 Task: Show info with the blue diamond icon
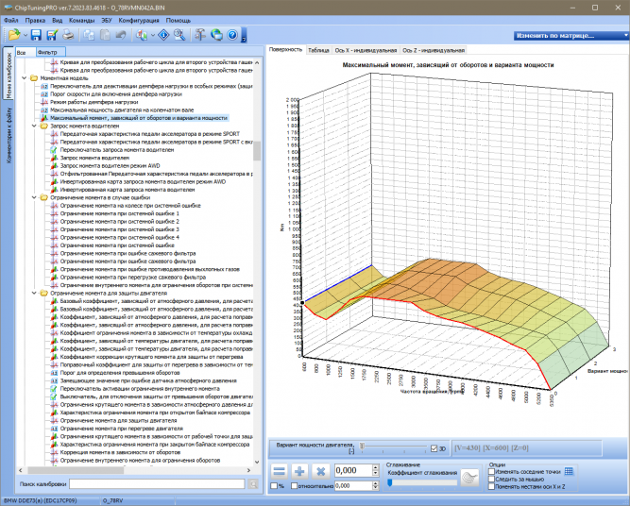coord(164,35)
